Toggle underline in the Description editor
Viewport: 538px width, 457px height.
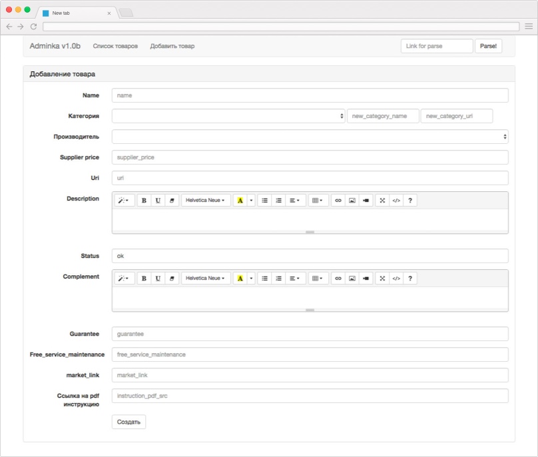[x=158, y=200]
